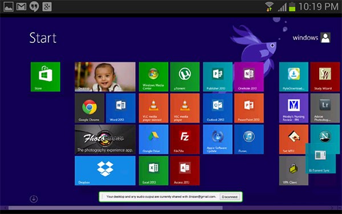342x214 pixels.
Task: Open PowerPoint 2013 tile
Action: click(249, 108)
